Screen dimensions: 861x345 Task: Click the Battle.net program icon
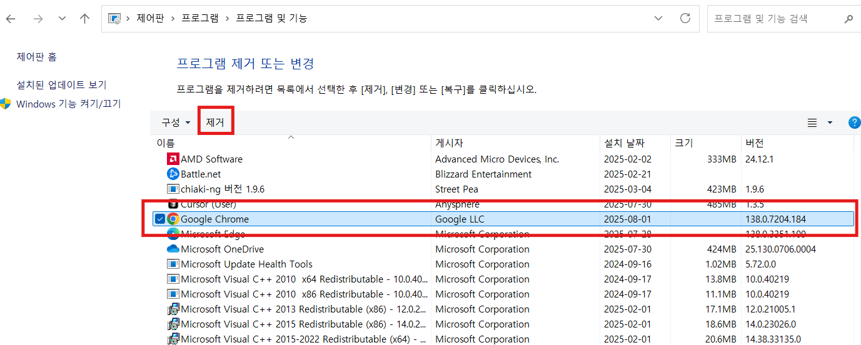(x=173, y=174)
